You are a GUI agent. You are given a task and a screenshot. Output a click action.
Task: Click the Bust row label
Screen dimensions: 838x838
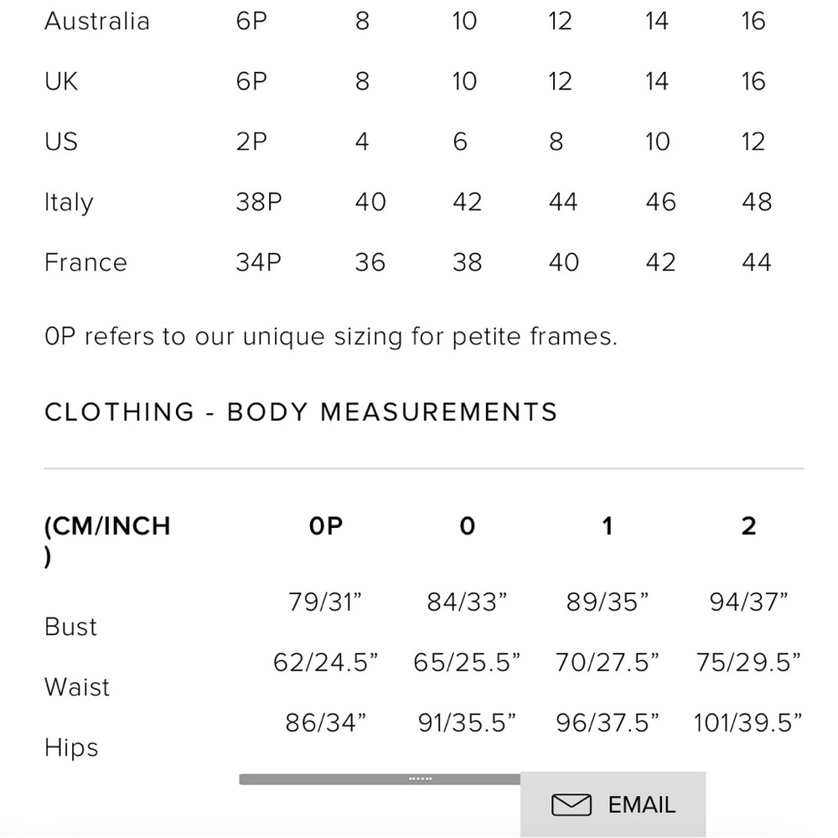tap(70, 627)
